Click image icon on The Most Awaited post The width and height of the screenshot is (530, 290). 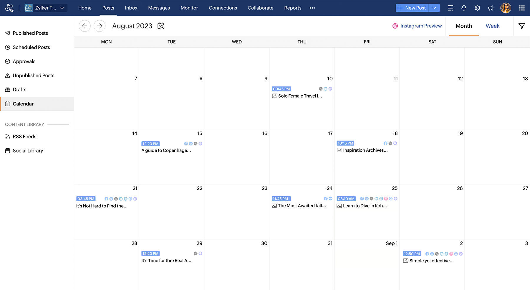tap(274, 206)
